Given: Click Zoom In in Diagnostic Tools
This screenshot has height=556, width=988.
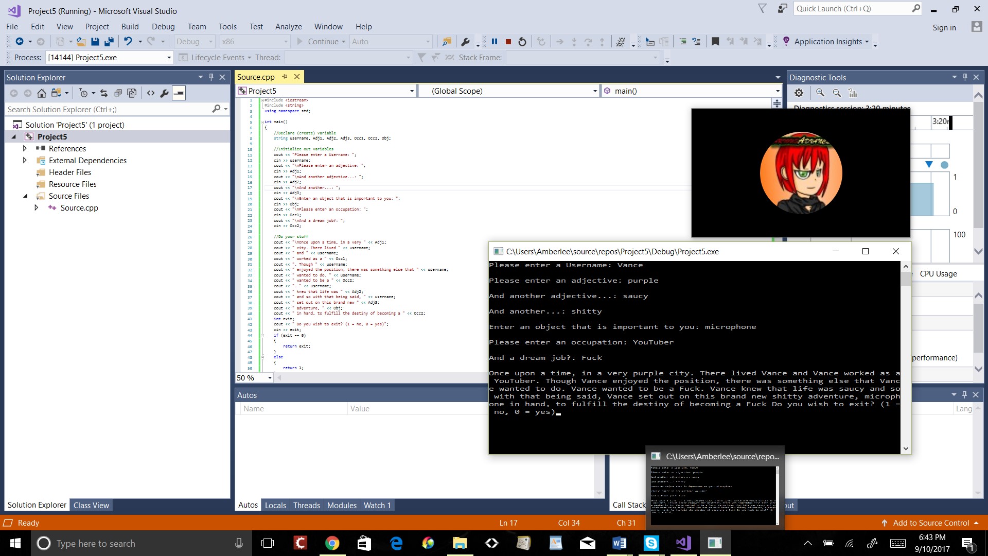Looking at the screenshot, I should (x=820, y=93).
